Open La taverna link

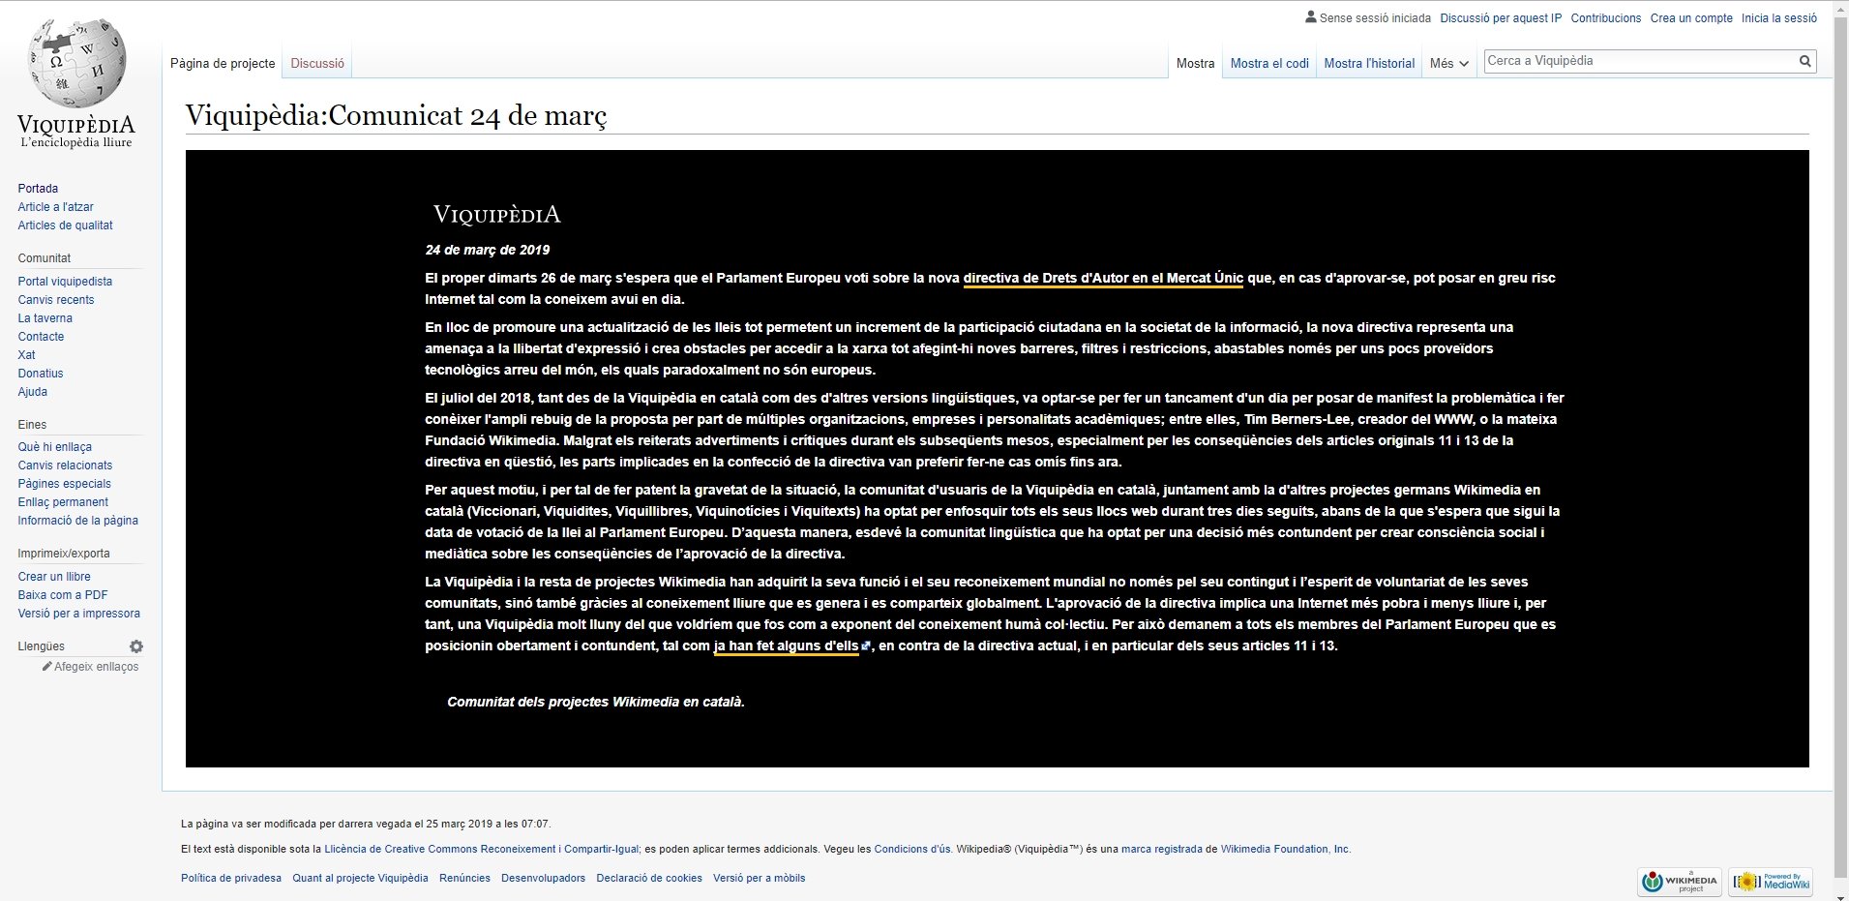(45, 318)
